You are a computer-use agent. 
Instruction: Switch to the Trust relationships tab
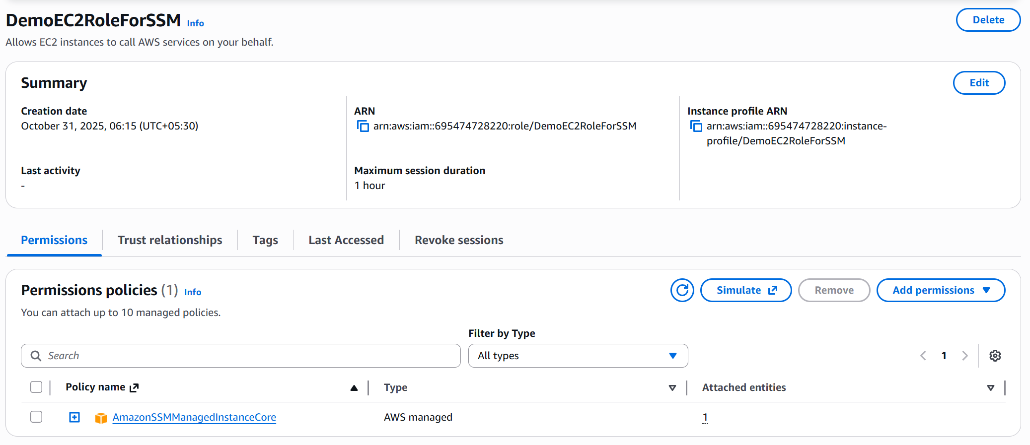tap(170, 240)
